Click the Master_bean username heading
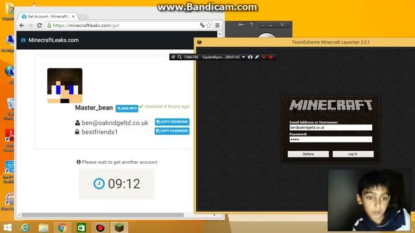Image resolution: width=415 pixels, height=233 pixels. pos(94,108)
